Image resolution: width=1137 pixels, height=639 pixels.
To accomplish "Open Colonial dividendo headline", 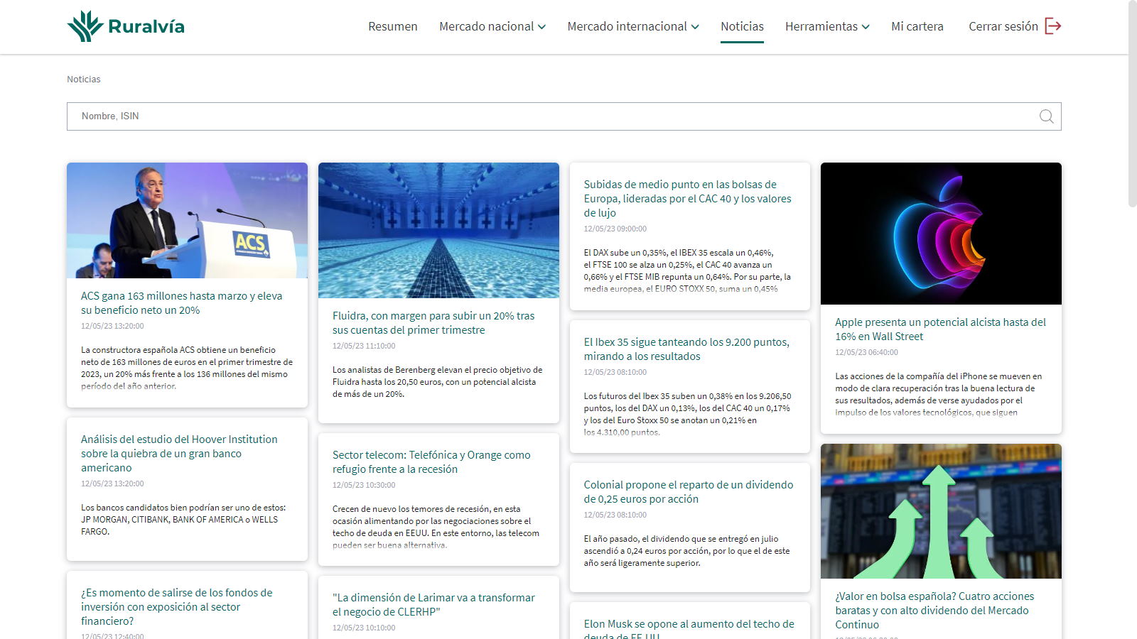I will tap(689, 492).
